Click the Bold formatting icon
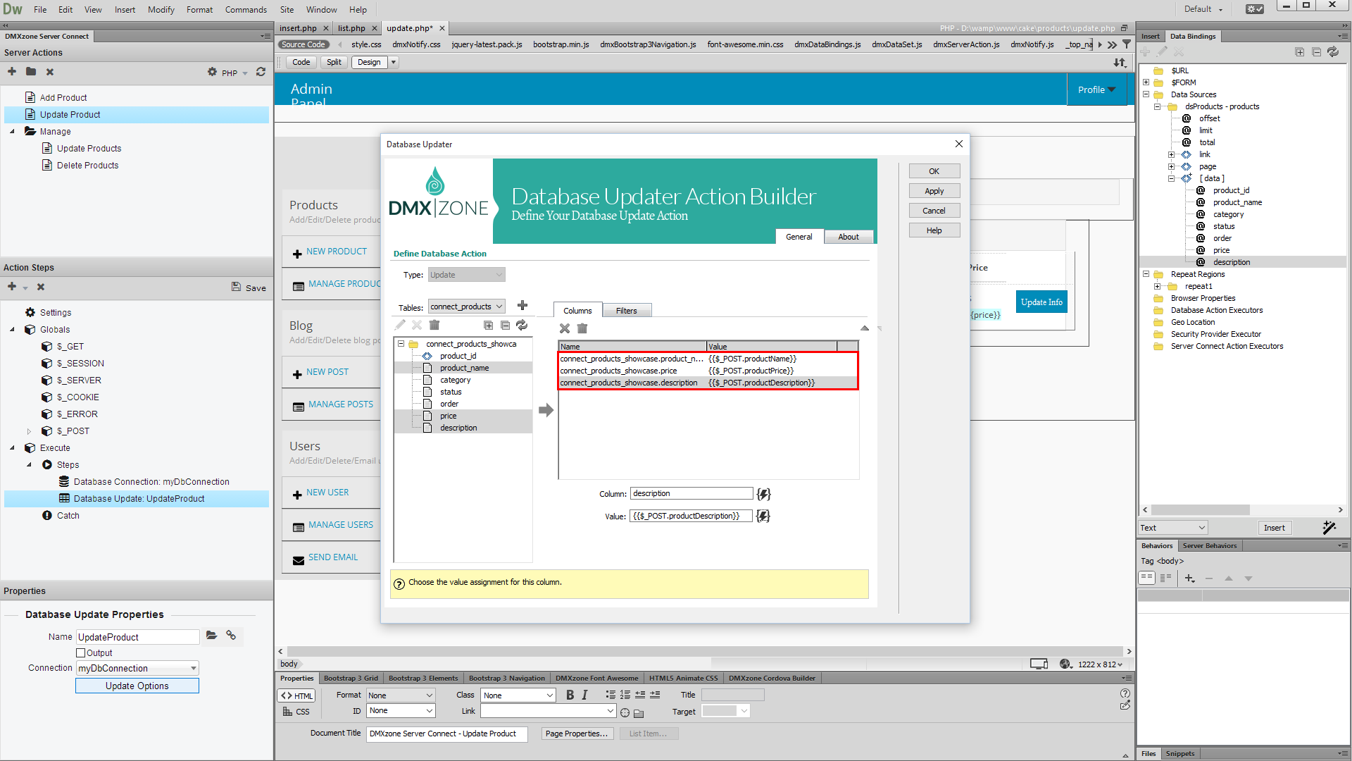This screenshot has height=761, width=1352. [570, 695]
